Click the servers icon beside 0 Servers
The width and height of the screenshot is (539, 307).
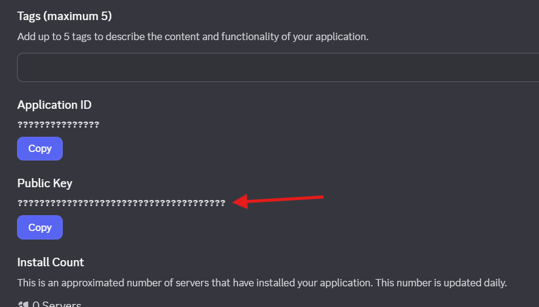pos(23,304)
